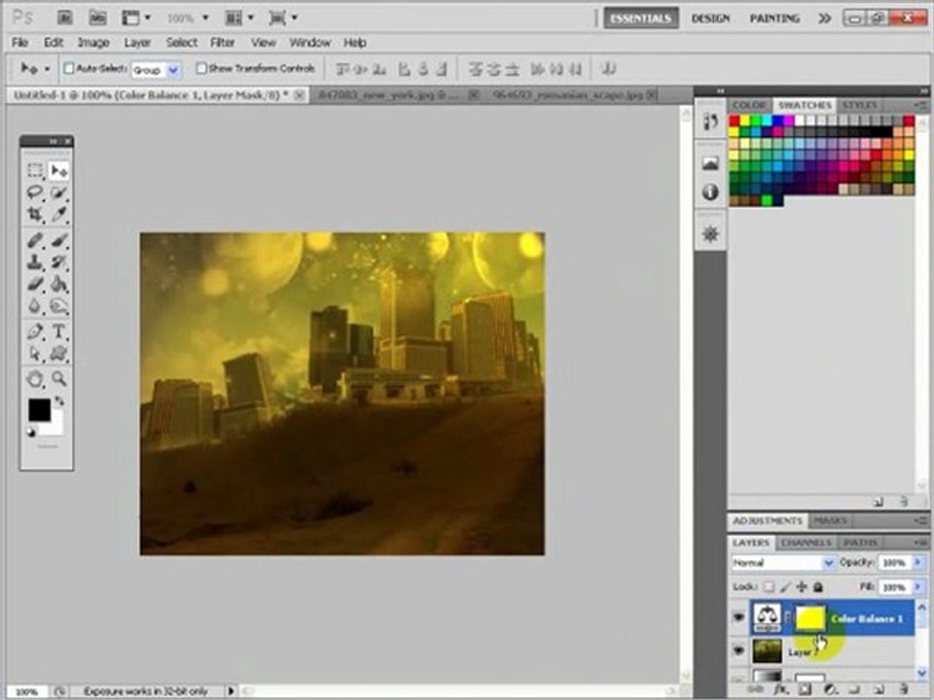Switch to Design workspace
Viewport: 934px width, 700px height.
(710, 18)
